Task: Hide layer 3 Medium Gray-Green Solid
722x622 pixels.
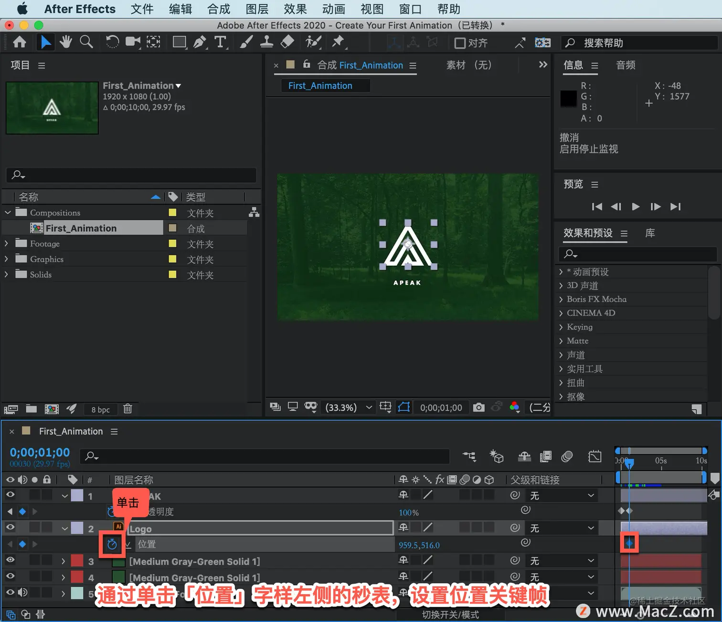Action: (10, 560)
